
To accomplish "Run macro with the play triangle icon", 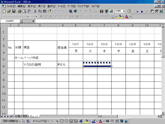I will point(137,12).
